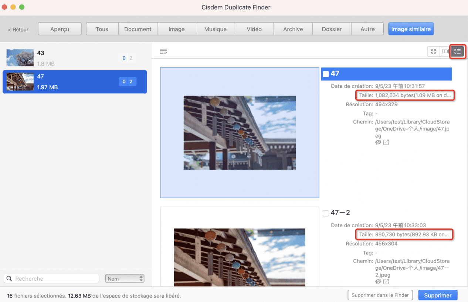Screen dimensions: 468x302
Task: Go back with the Retour button
Action: coord(18,29)
